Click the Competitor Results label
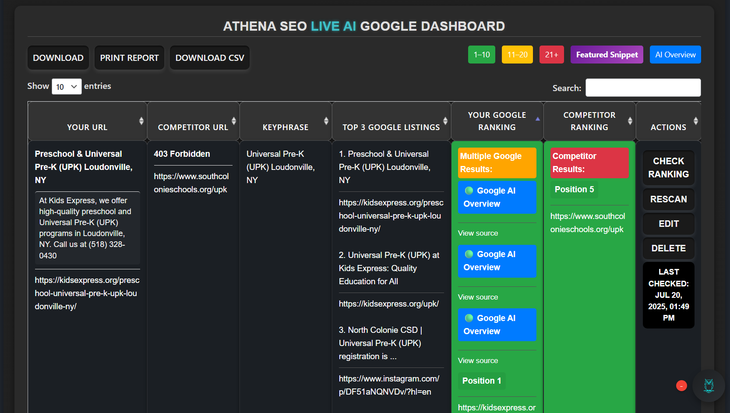This screenshot has height=413, width=730. (x=589, y=163)
